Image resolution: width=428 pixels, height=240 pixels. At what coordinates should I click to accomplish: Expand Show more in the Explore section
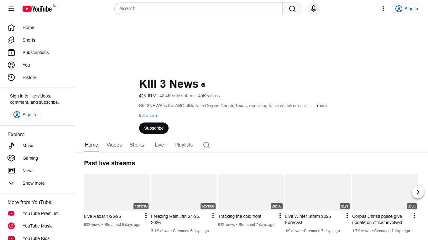34,183
